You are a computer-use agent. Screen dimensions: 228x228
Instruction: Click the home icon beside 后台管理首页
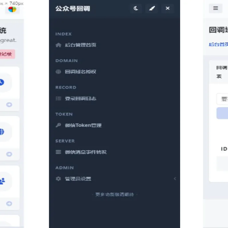pos(58,45)
